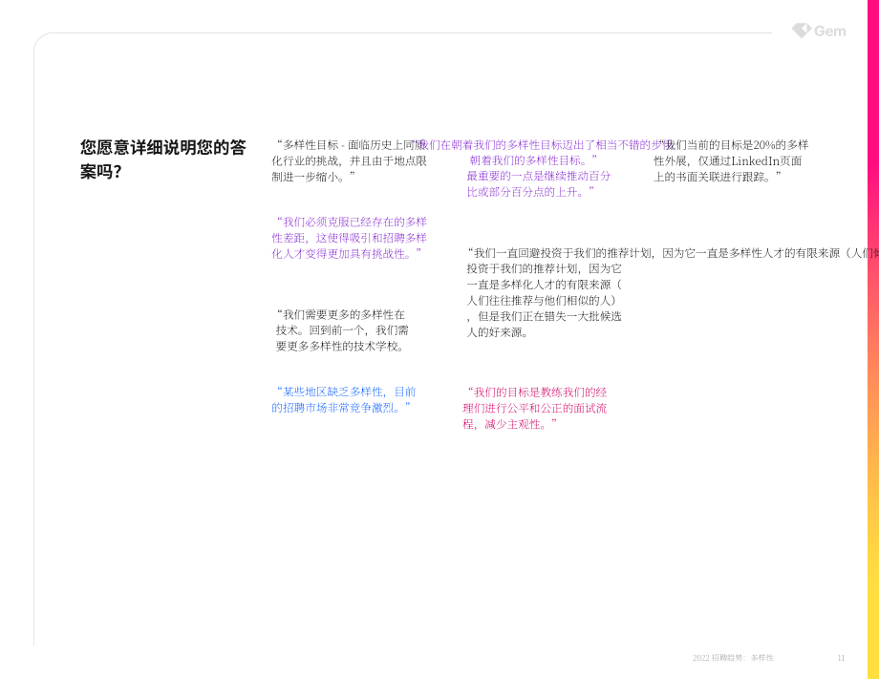Click the purple line 最重要的一点是继续推动百分
The width and height of the screenshot is (879, 679).
538,176
